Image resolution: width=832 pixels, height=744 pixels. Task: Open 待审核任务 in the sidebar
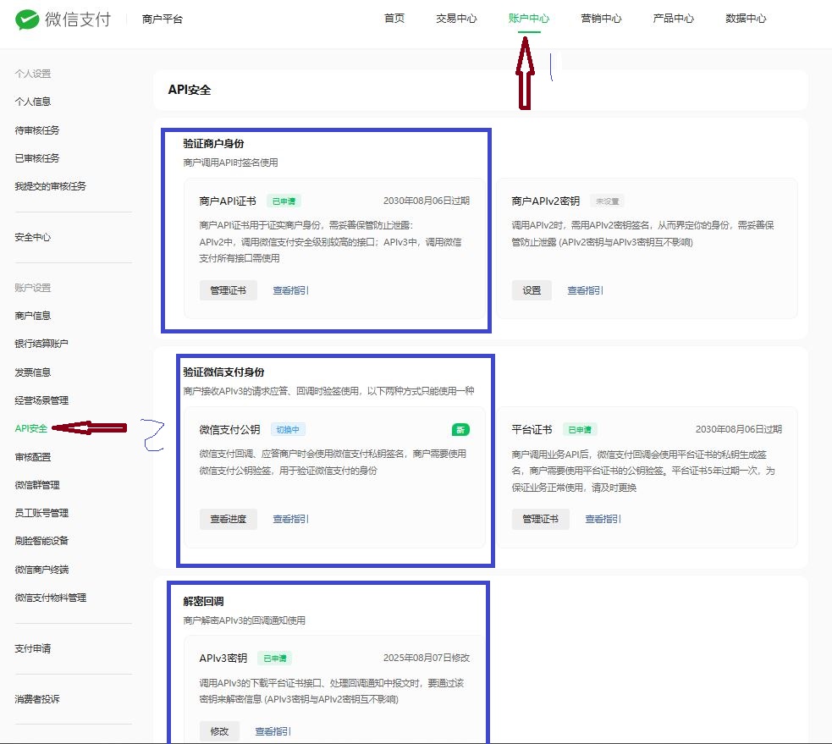point(37,130)
